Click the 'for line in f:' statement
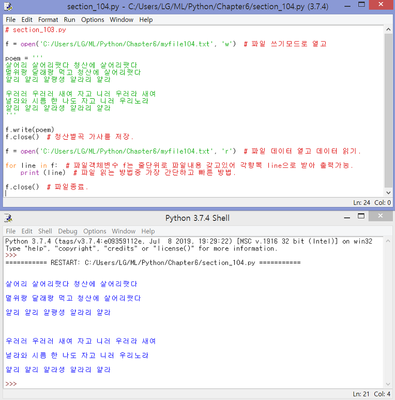Screen dimensions: 395x400 32,165
